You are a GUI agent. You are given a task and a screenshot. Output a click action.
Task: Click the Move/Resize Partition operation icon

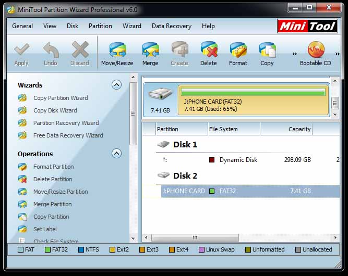22,192
